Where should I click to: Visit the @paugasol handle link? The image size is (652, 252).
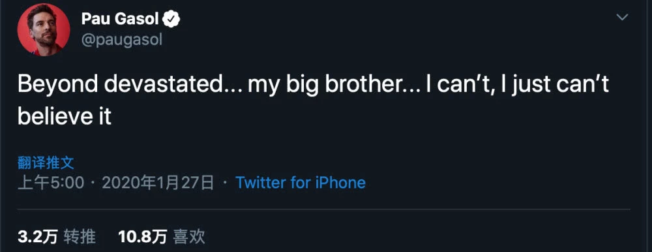pos(122,40)
